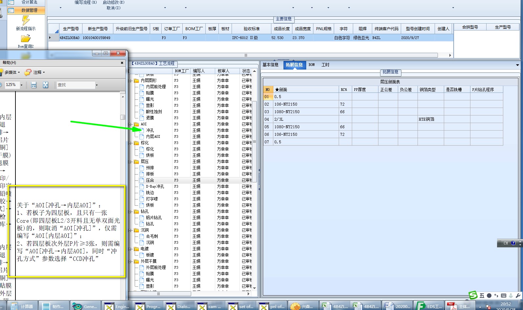Click the HTE铜箔 cell in row 04

[x=431, y=119]
